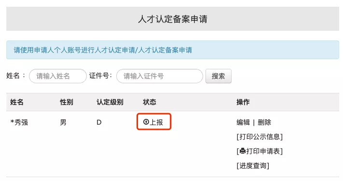Open the 打印公示信息 link
Viewport: 343px width, 181px height.
click(260, 137)
